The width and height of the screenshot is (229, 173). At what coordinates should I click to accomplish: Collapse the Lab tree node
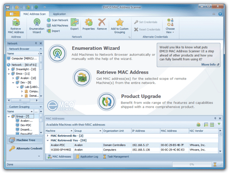point(18,87)
